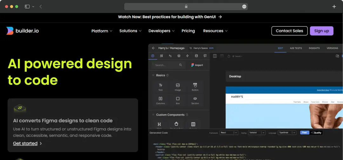Open the Watch Now GenUI banner link
343x160 pixels.
[x=170, y=17]
